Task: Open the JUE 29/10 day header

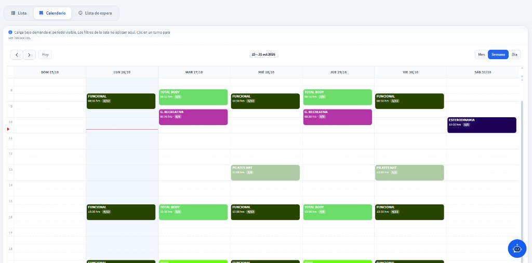Action: [338, 72]
